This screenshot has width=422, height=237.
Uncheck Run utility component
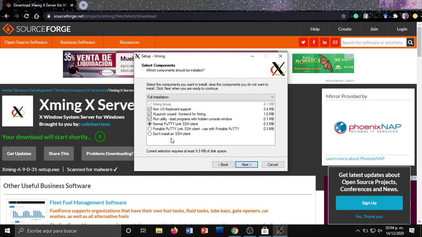(150, 119)
